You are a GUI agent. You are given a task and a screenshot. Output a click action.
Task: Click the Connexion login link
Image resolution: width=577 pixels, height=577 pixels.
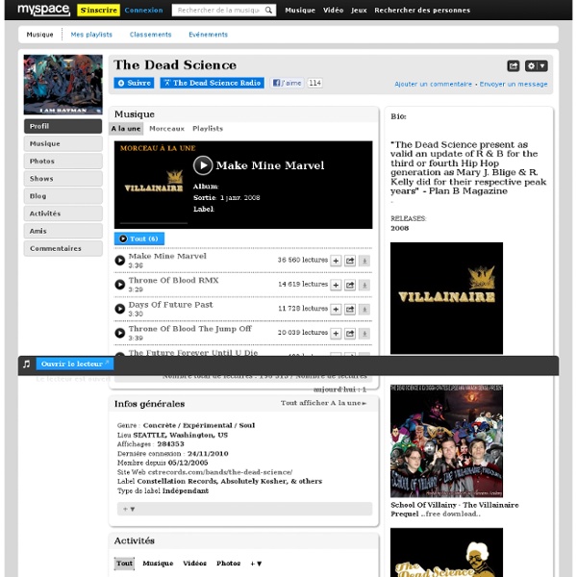click(x=143, y=10)
